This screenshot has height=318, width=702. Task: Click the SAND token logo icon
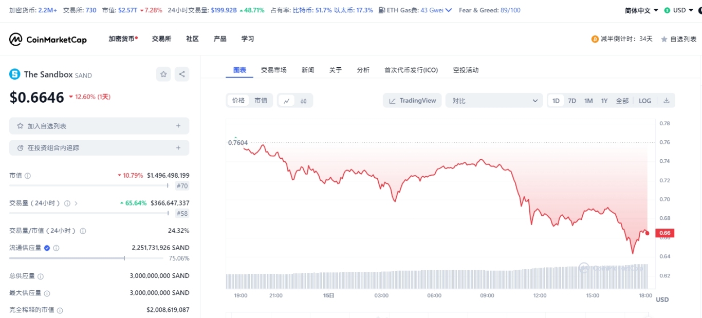click(14, 74)
